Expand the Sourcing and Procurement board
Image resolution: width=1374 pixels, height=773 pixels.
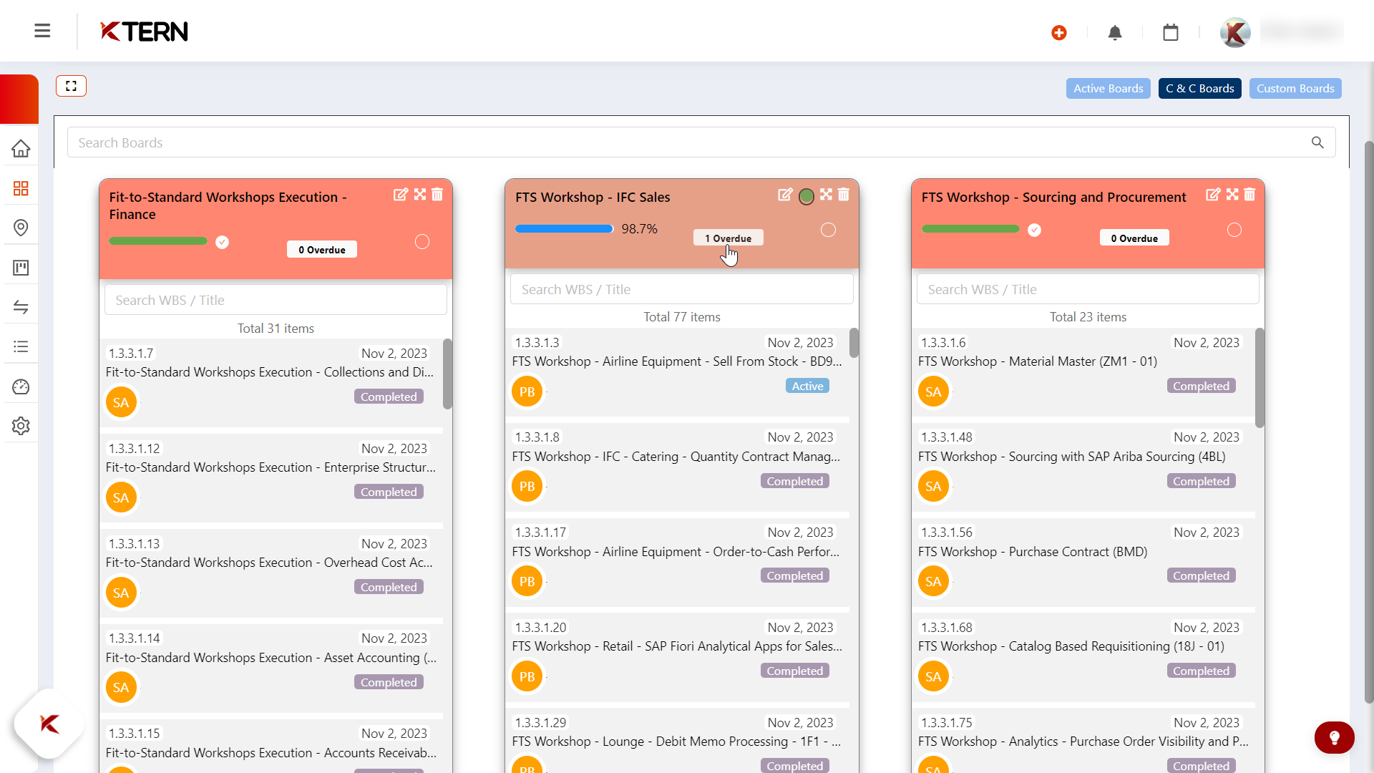tap(1232, 195)
